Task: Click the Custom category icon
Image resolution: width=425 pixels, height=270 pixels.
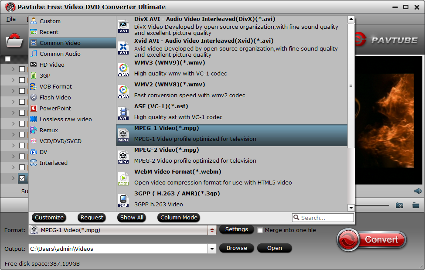Action: [34, 21]
